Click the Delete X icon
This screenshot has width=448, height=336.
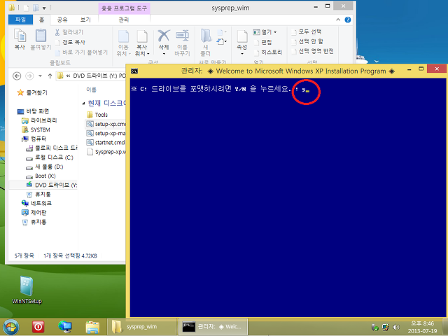[x=164, y=36]
